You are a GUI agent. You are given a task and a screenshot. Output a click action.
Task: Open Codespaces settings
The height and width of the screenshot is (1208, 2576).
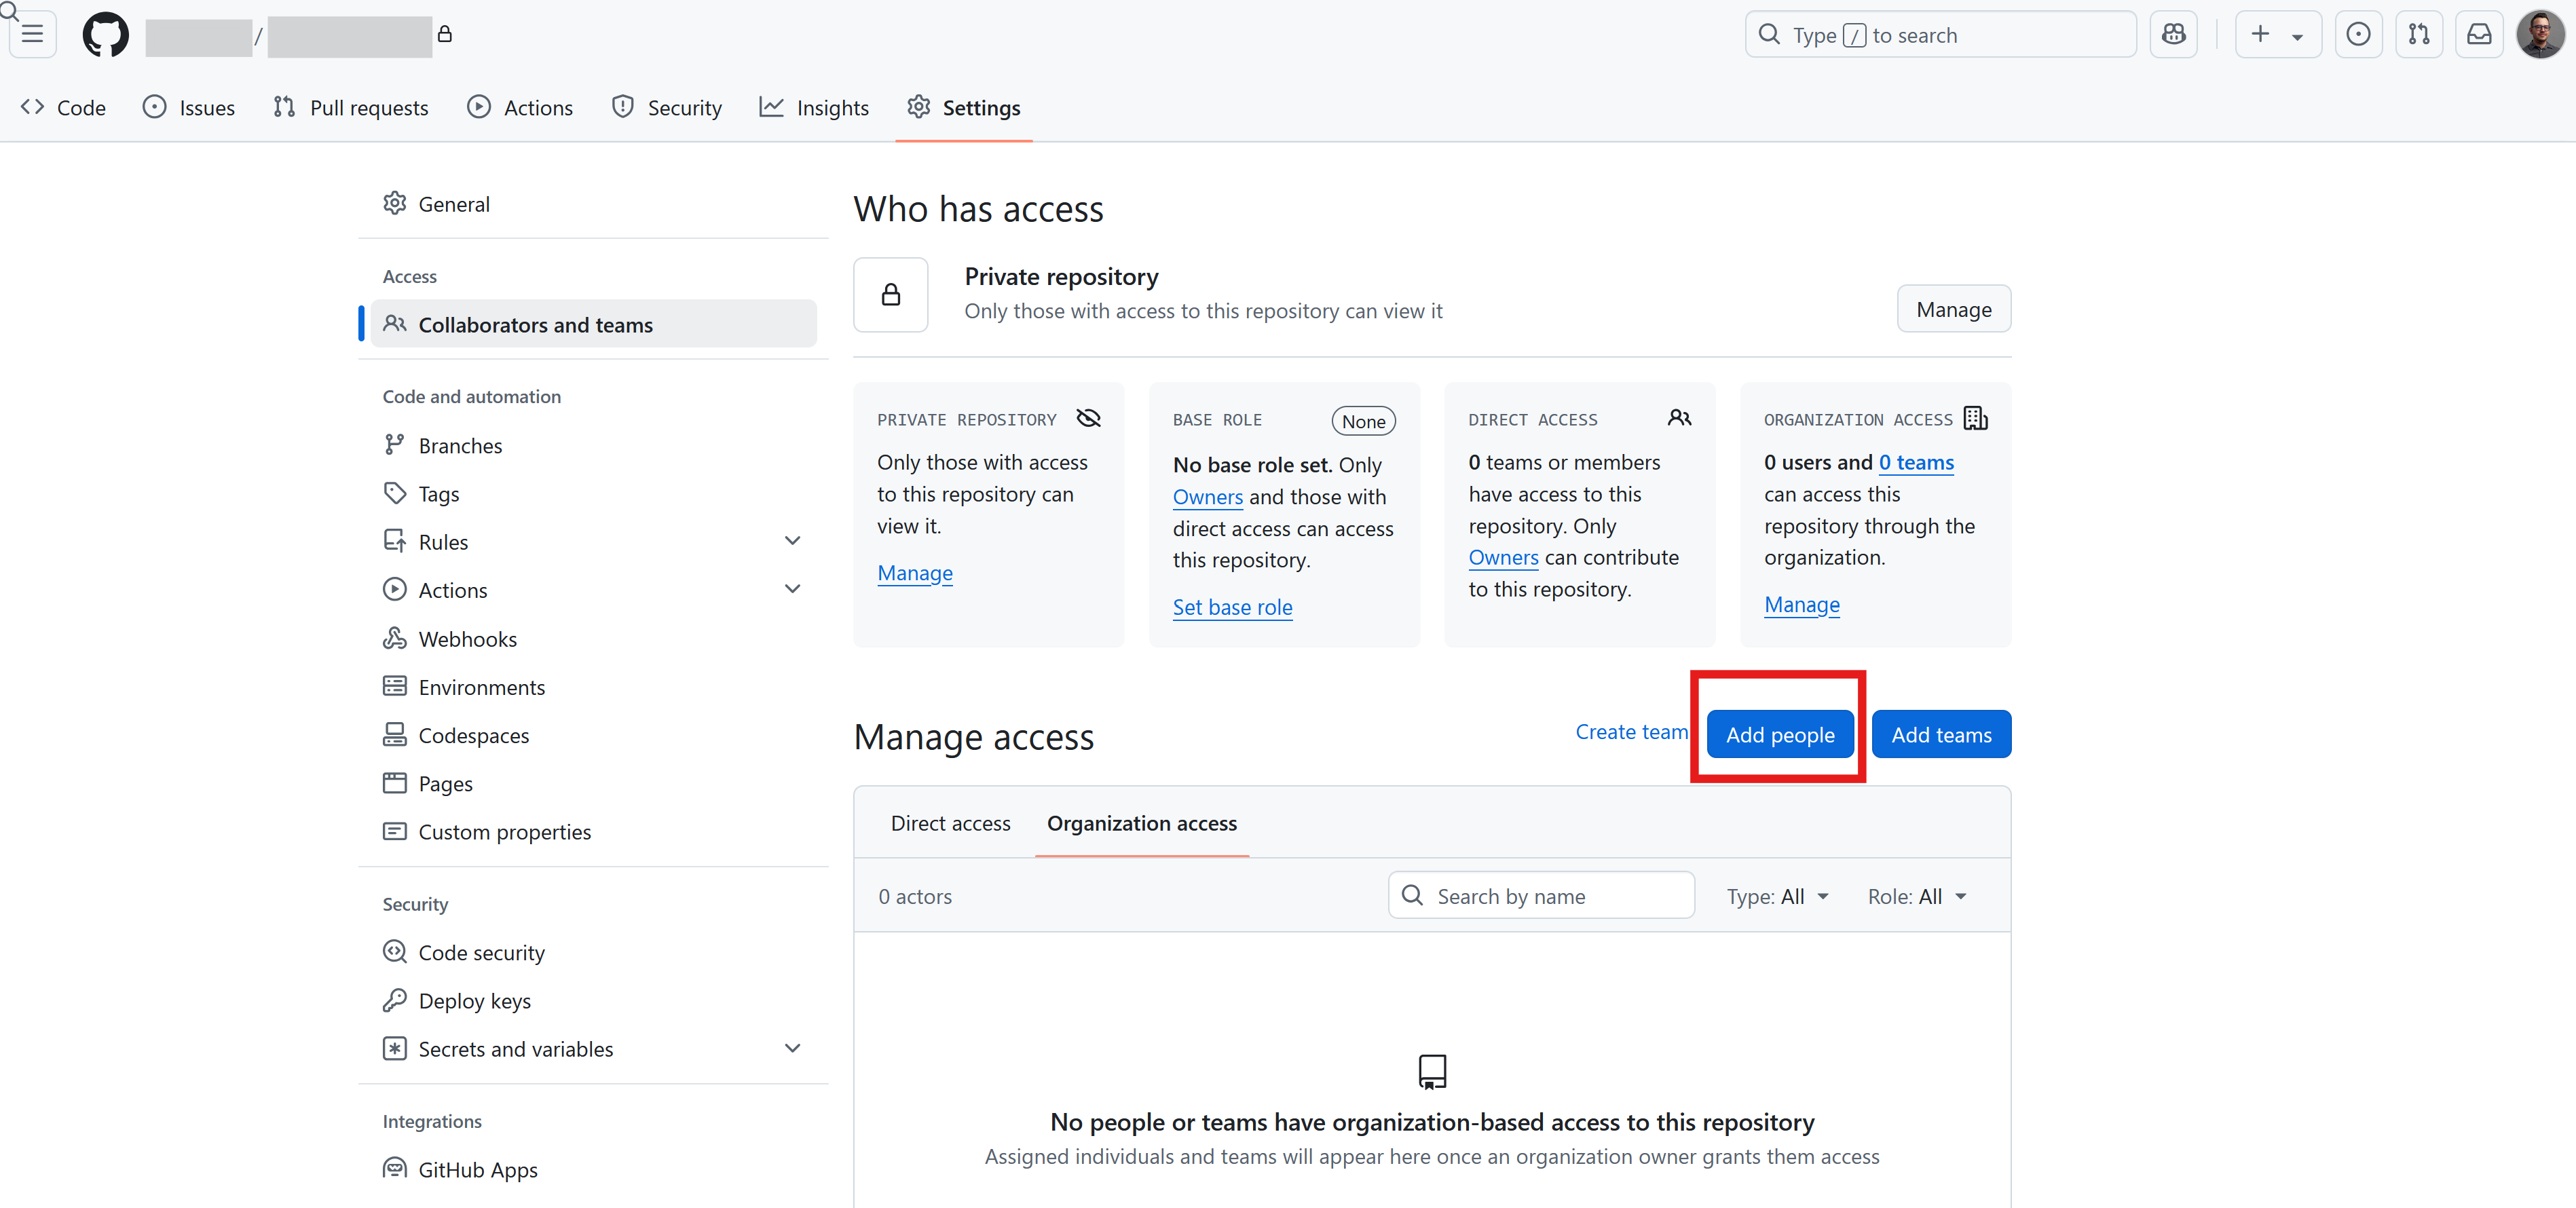tap(593, 734)
